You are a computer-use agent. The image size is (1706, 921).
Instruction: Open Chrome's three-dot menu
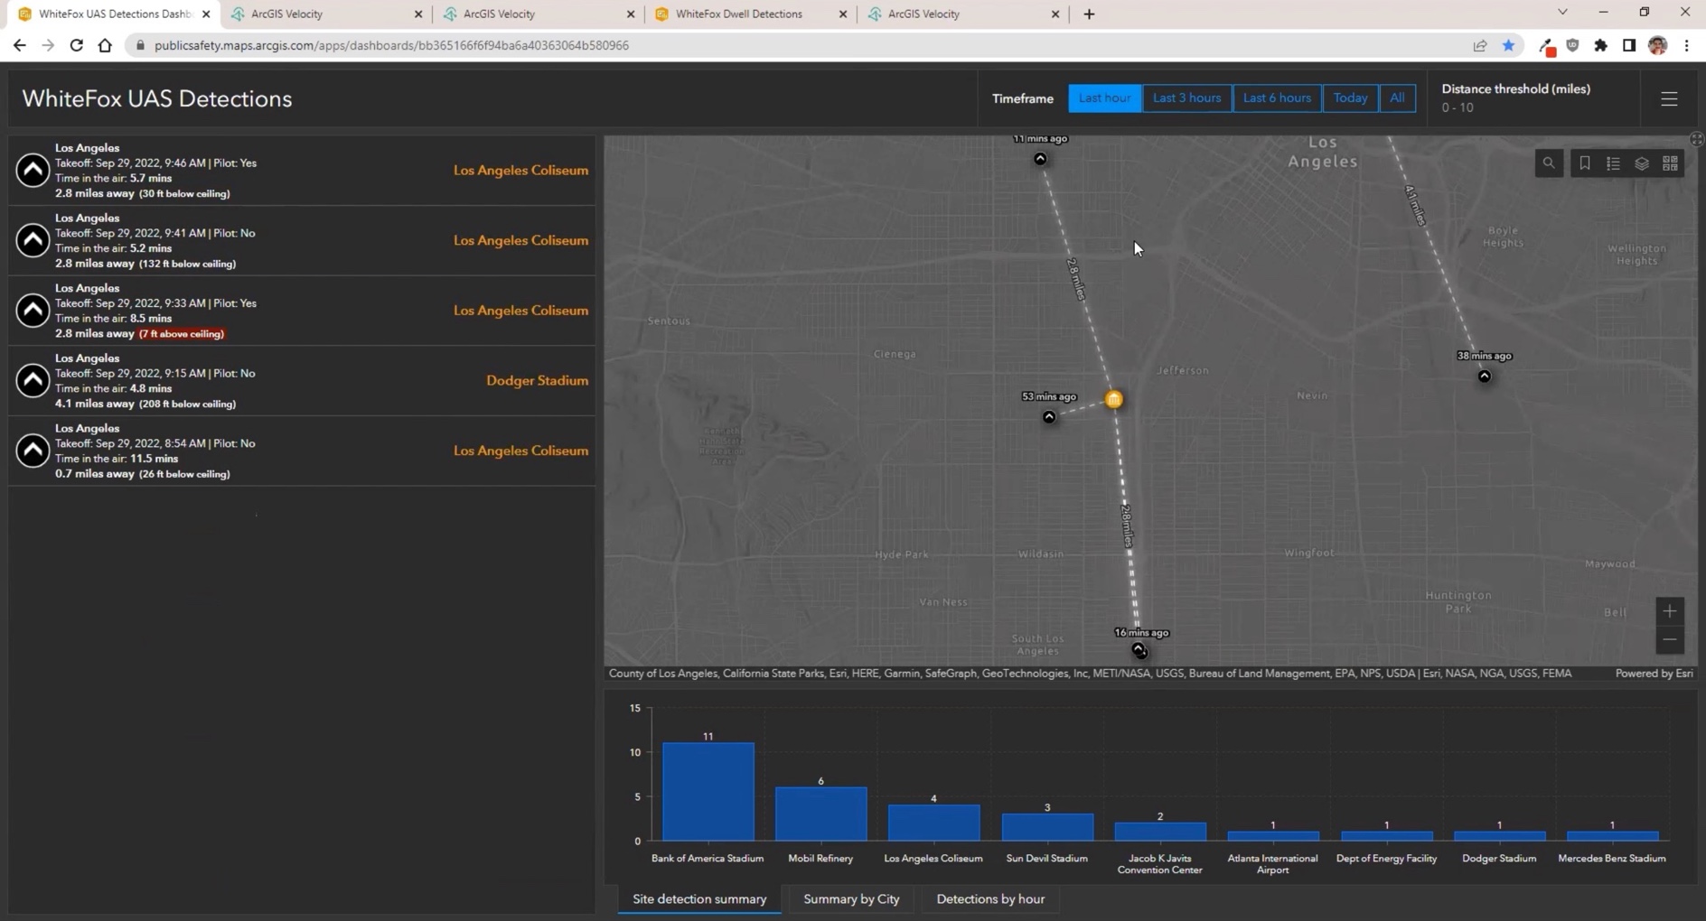click(1686, 45)
